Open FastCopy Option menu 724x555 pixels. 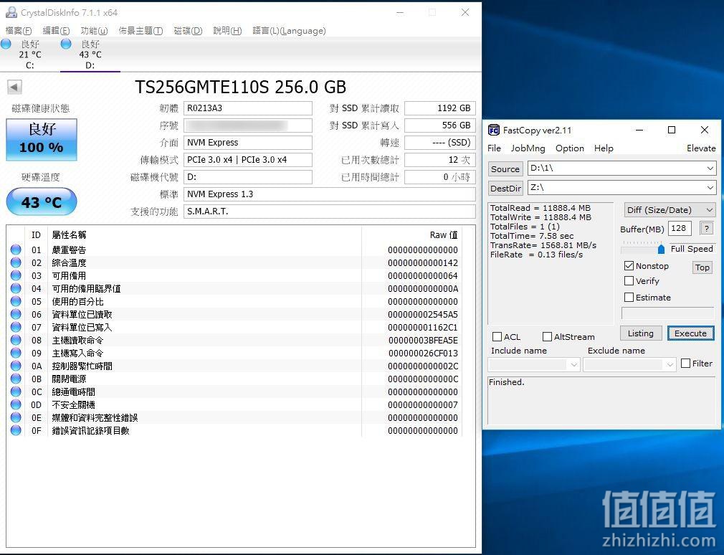tap(569, 148)
